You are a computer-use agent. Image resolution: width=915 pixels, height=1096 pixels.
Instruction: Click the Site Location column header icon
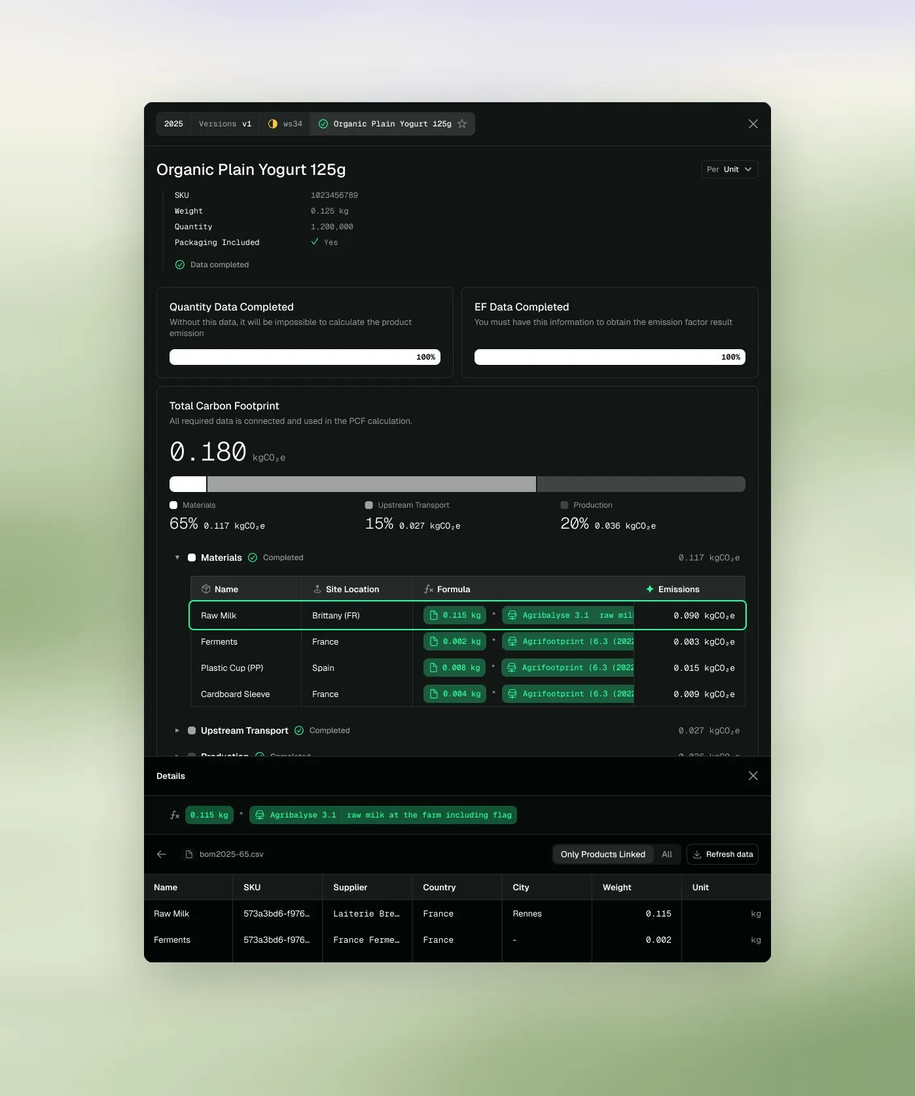click(x=317, y=589)
